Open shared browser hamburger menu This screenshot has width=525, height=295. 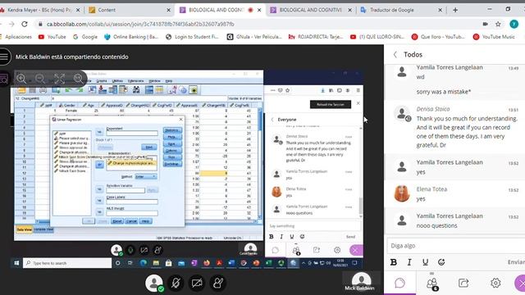click(x=358, y=90)
